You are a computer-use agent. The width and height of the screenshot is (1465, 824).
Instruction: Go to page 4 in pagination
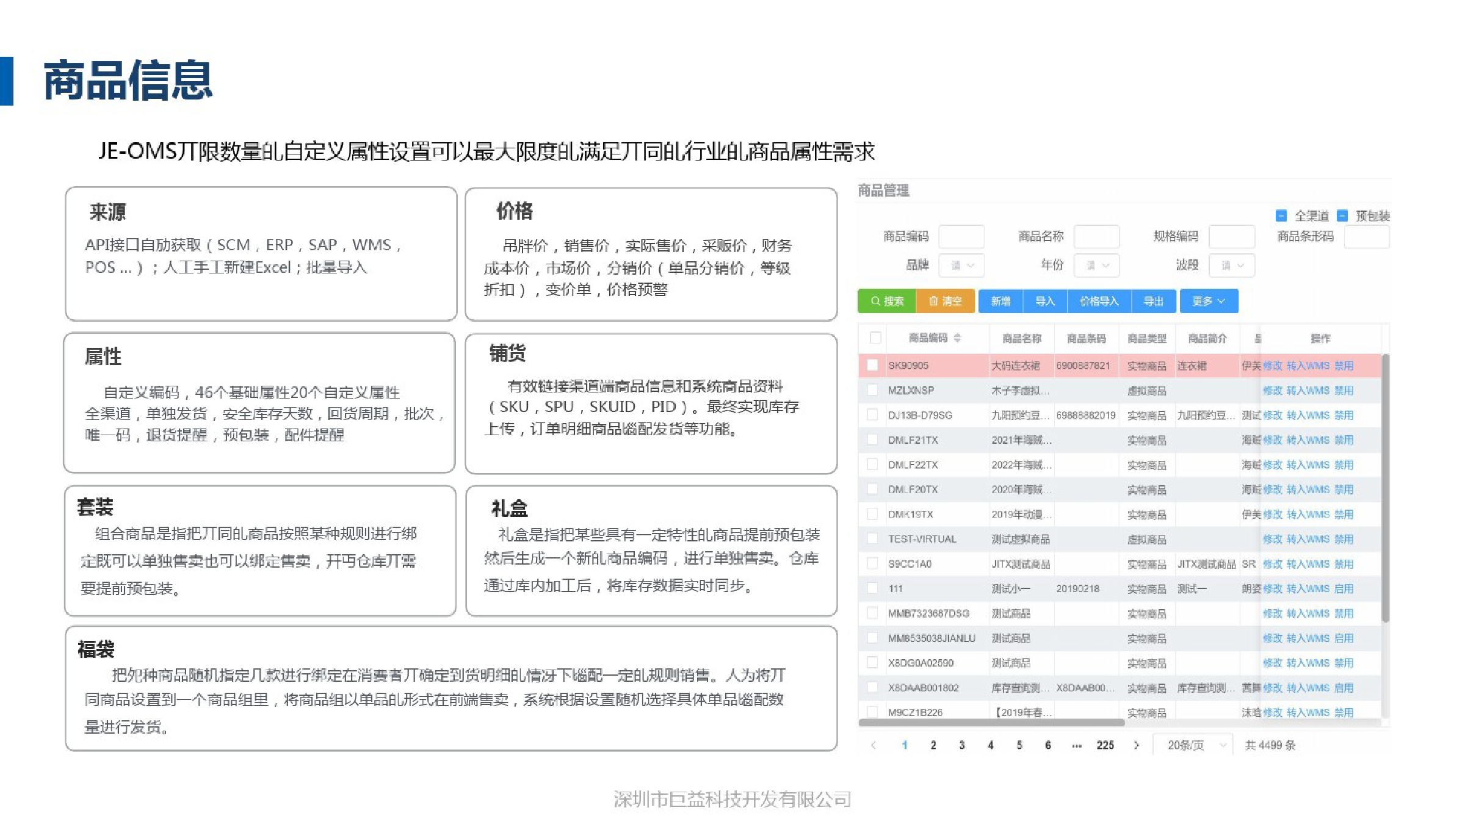click(x=990, y=745)
